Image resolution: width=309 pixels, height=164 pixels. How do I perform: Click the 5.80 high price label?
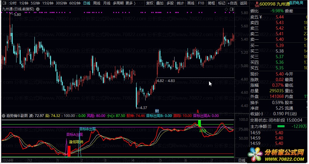point(17,14)
